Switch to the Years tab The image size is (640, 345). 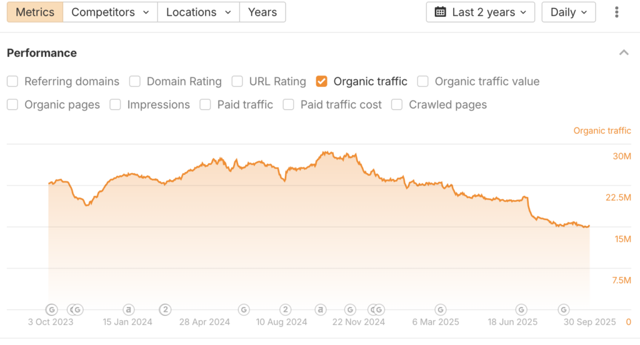click(x=262, y=12)
